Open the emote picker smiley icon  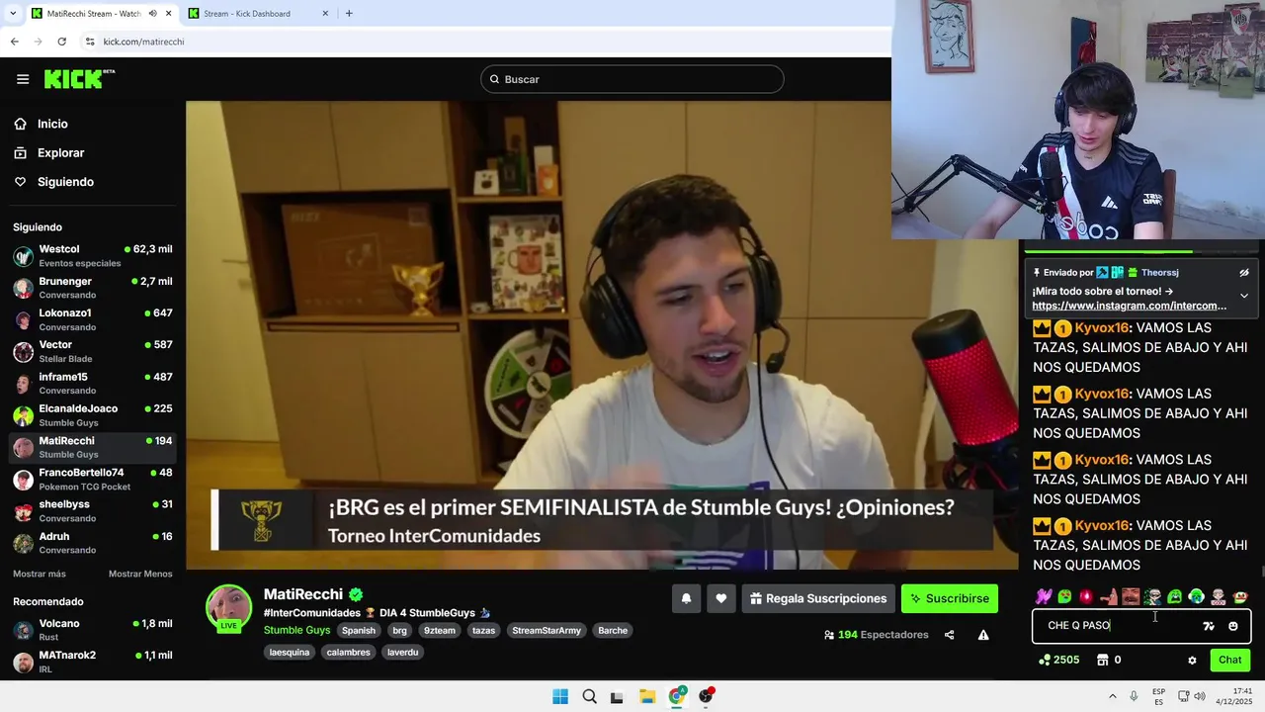click(x=1232, y=626)
